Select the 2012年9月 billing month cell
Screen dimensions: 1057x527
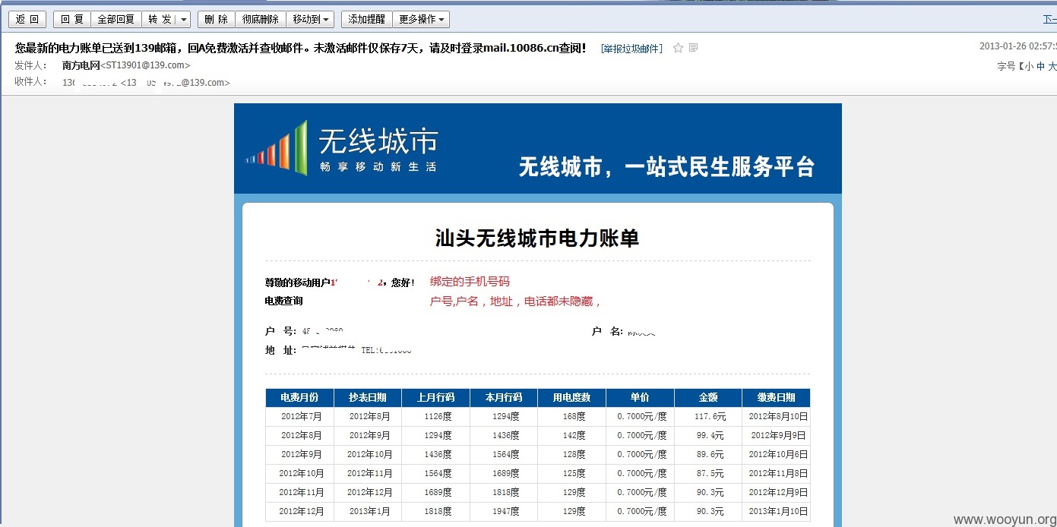pos(299,455)
